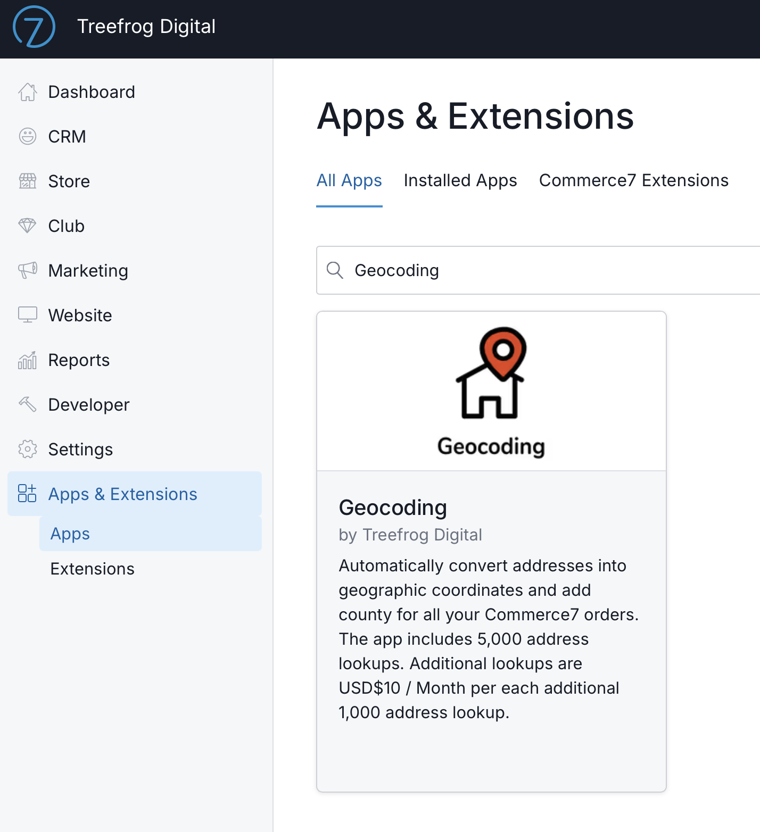Click the Apps & Extensions page heading

475,117
